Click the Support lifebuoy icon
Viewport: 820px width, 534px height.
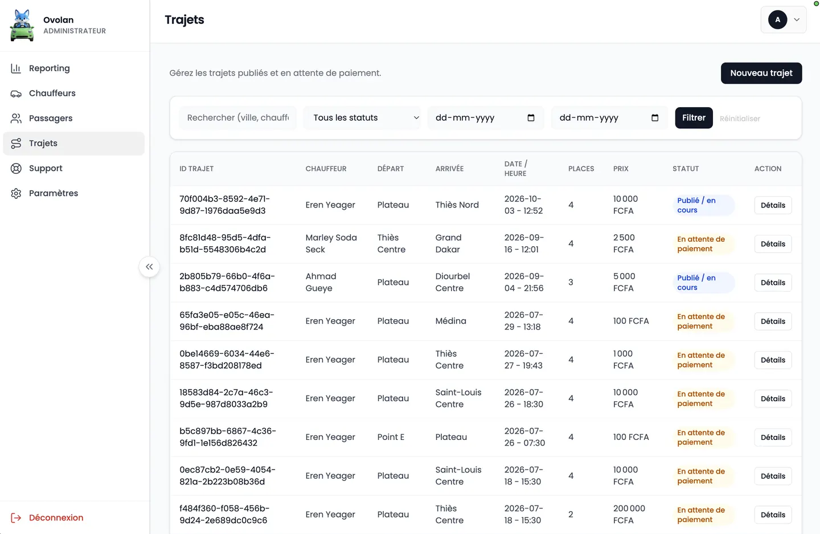[16, 169]
